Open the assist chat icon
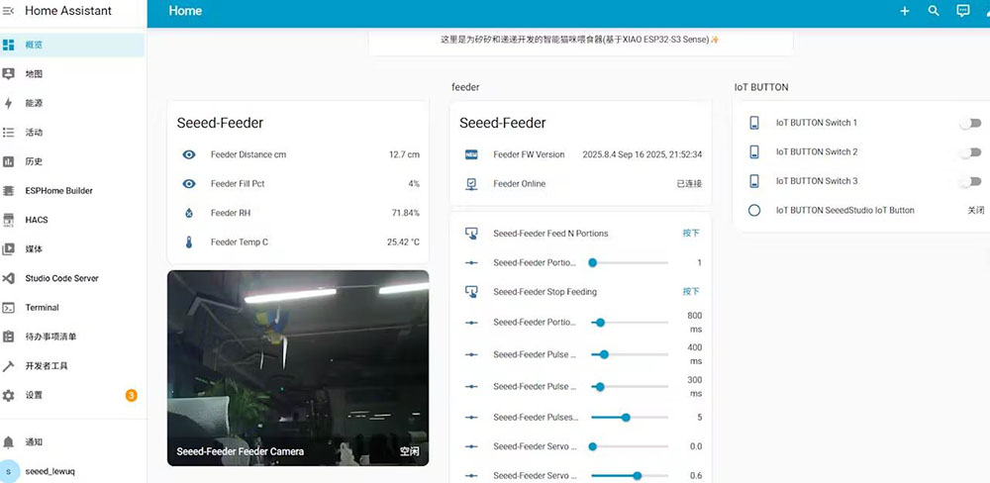Screen dimensions: 990x483 coord(962,11)
